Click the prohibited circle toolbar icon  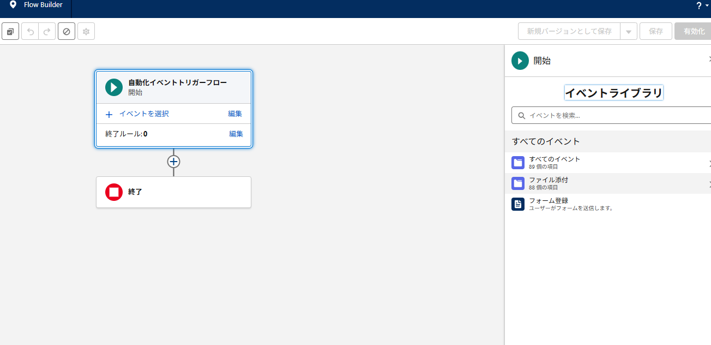coord(67,32)
